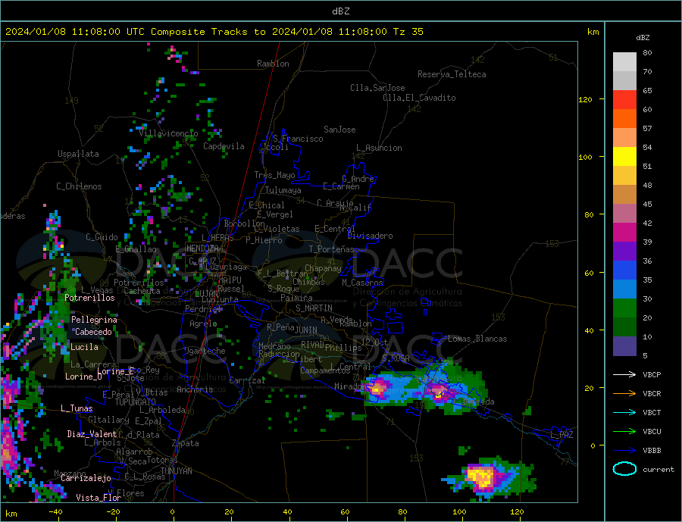Click the Potrerillos pink label
Image resolution: width=682 pixels, height=522 pixels.
tap(89, 298)
